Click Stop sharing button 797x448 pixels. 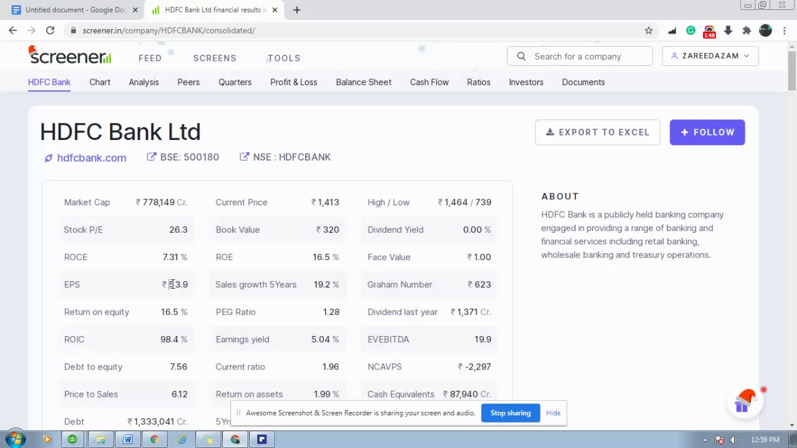[x=511, y=413]
